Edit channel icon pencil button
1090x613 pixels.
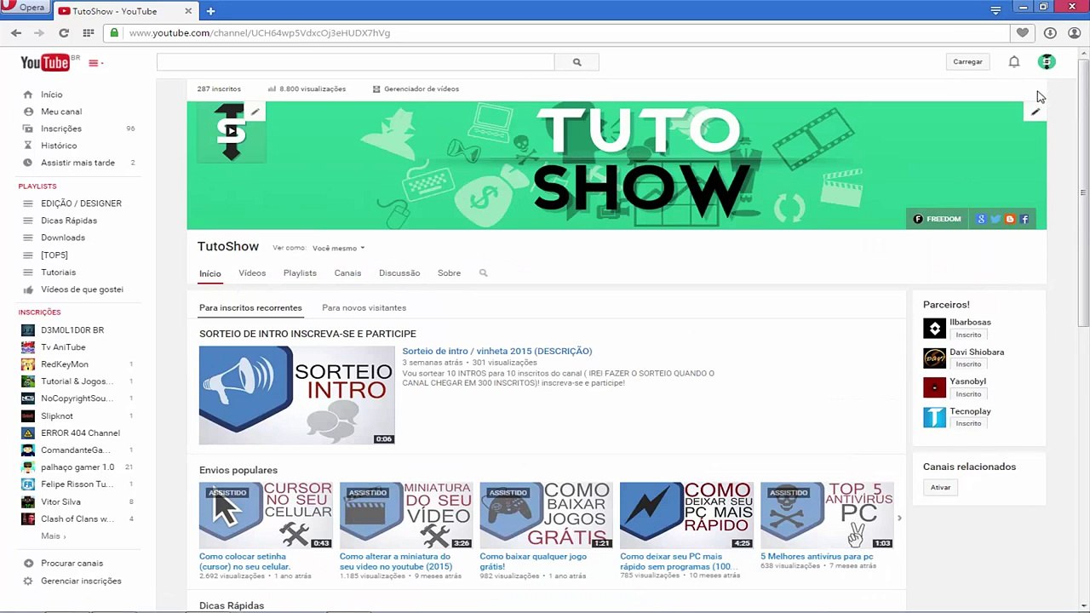click(255, 112)
